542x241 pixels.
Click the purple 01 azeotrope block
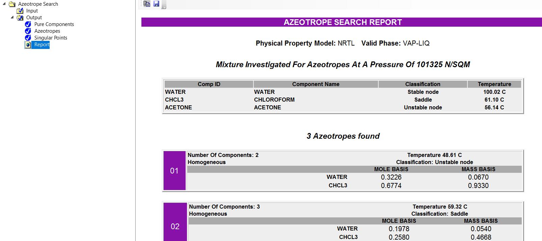tap(174, 170)
